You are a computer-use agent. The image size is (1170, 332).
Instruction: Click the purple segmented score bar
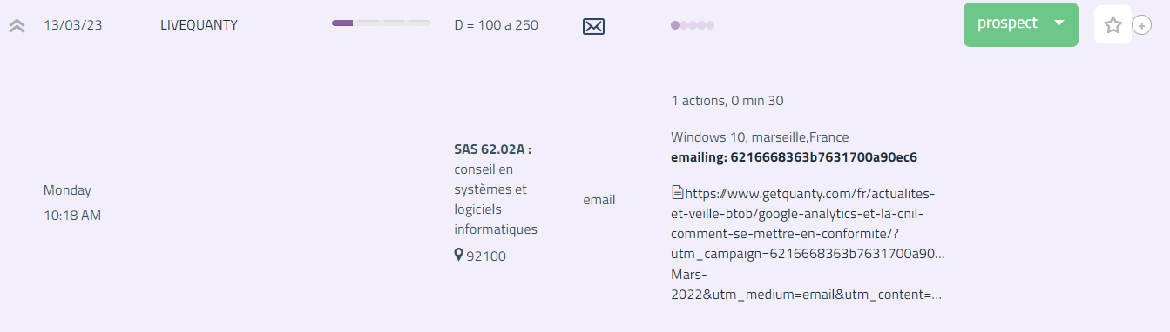382,23
